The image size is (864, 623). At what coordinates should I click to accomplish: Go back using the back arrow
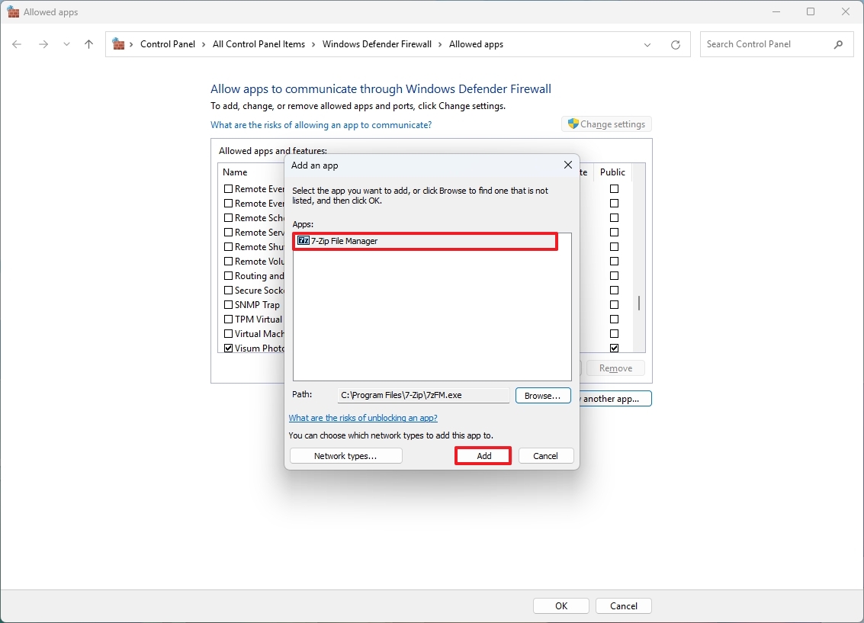17,44
